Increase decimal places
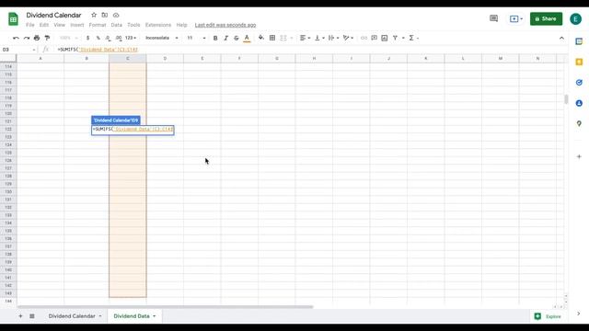The height and width of the screenshot is (331, 589). (119, 38)
